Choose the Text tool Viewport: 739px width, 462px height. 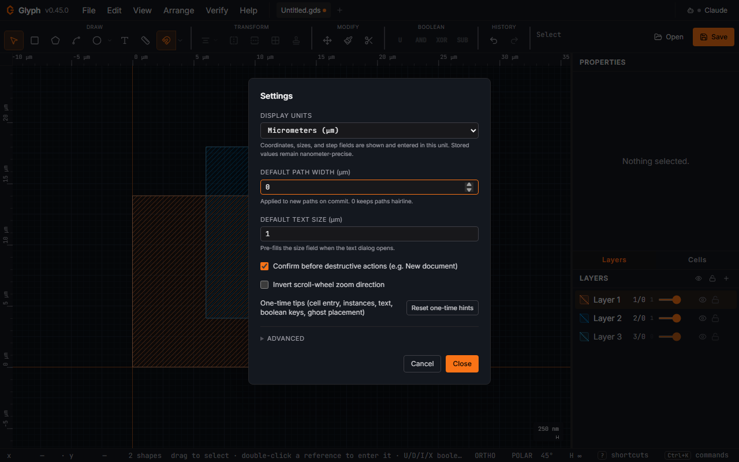pyautogui.click(x=125, y=40)
